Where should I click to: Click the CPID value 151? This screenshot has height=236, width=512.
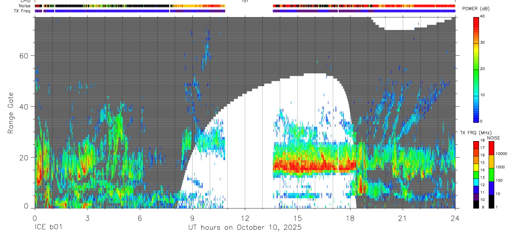tap(245, 1)
